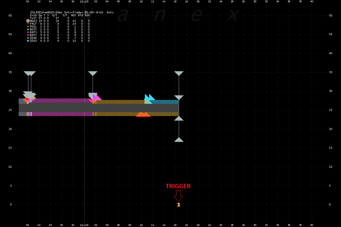Click the Totl row label

34,18
